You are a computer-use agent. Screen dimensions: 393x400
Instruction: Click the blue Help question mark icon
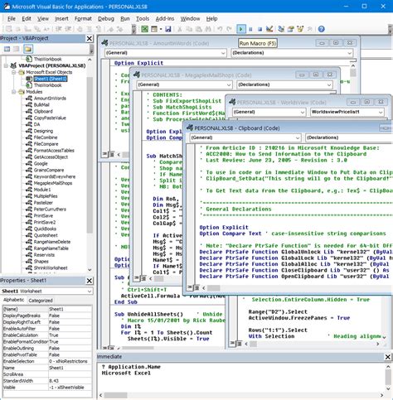(x=321, y=29)
